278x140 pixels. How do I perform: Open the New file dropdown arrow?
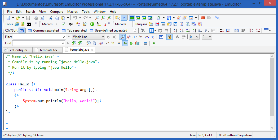tap(13, 18)
